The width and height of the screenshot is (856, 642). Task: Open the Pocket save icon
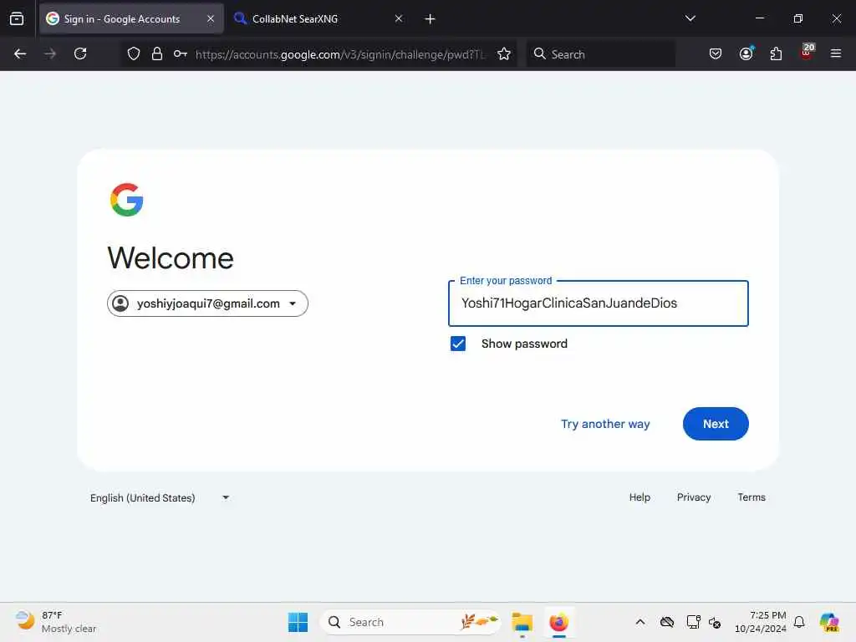pyautogui.click(x=716, y=53)
